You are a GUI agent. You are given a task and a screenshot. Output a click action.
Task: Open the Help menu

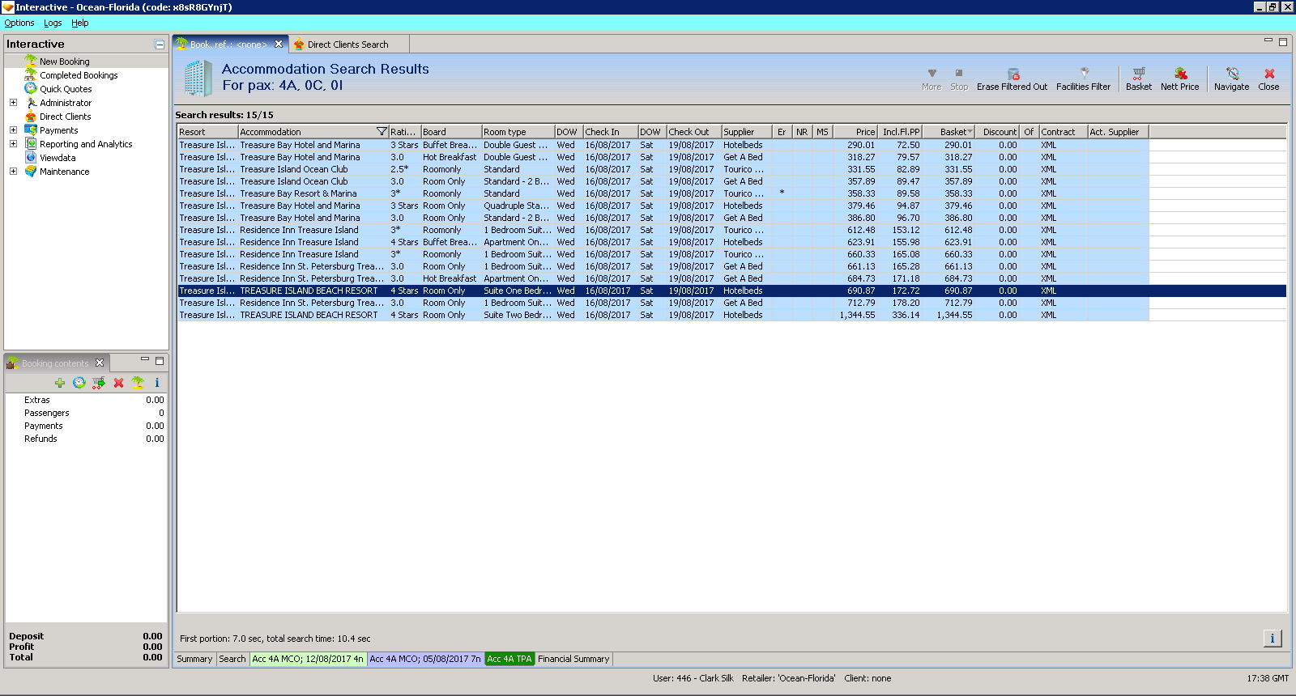(x=79, y=23)
